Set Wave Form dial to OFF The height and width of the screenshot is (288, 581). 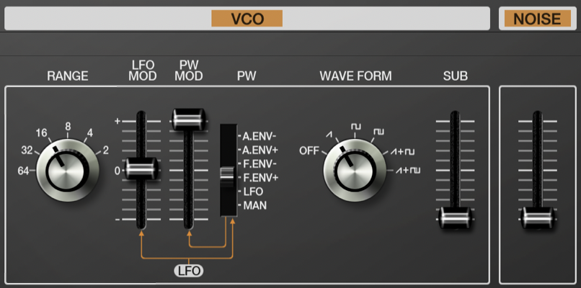point(309,151)
